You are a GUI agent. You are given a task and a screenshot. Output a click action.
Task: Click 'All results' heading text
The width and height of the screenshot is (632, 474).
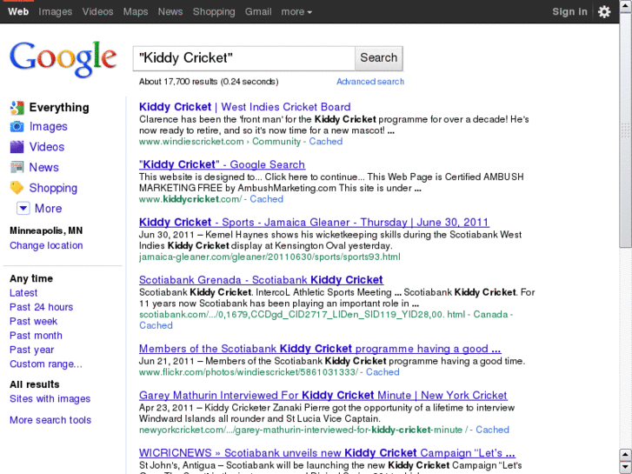pyautogui.click(x=34, y=384)
